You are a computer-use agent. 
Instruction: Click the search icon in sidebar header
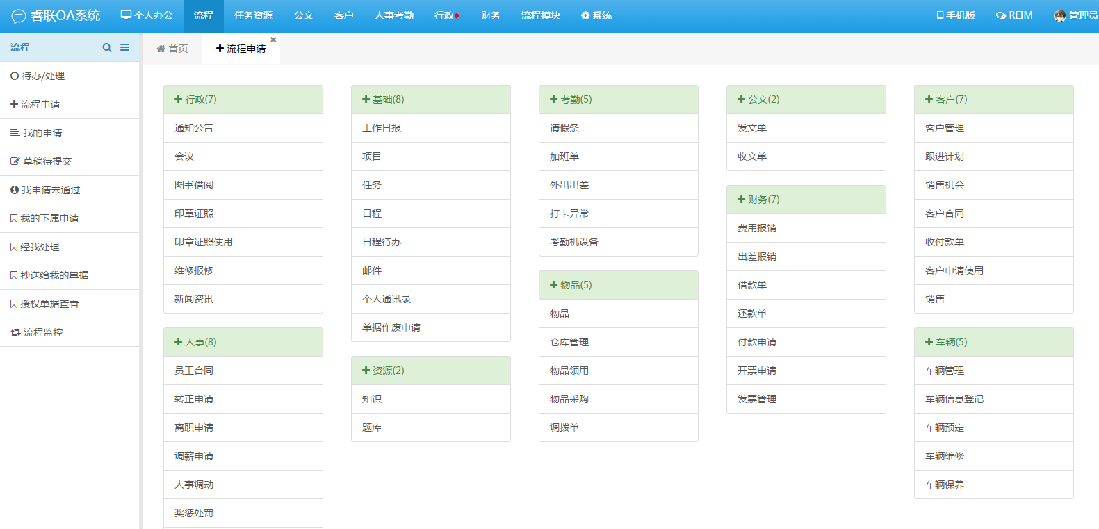click(x=107, y=47)
